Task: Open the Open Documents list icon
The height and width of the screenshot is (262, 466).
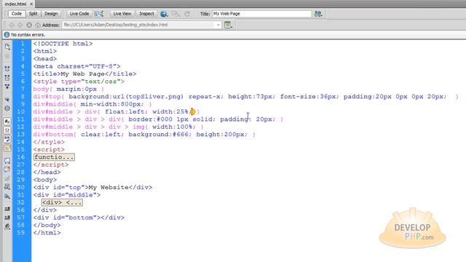Action: 7,47
